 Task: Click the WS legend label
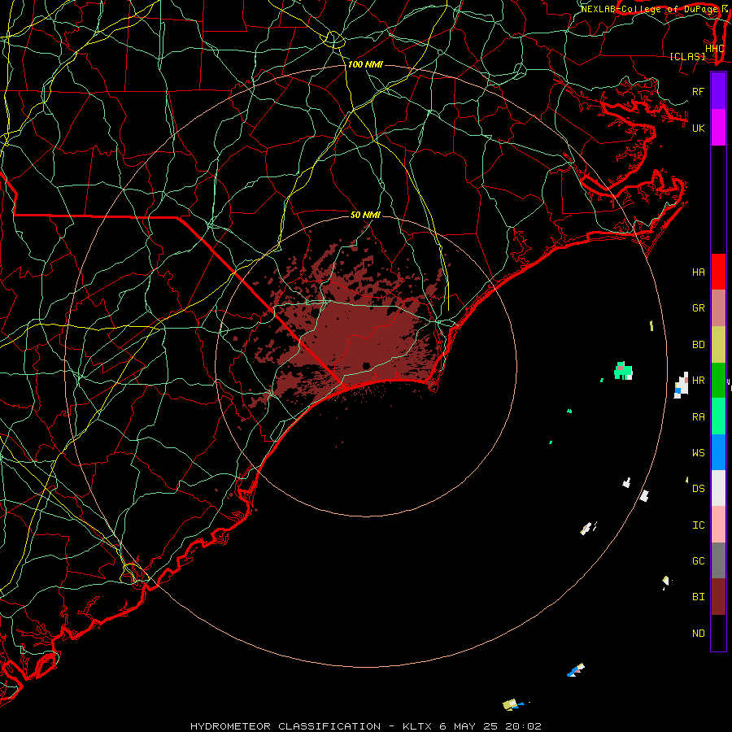(698, 453)
